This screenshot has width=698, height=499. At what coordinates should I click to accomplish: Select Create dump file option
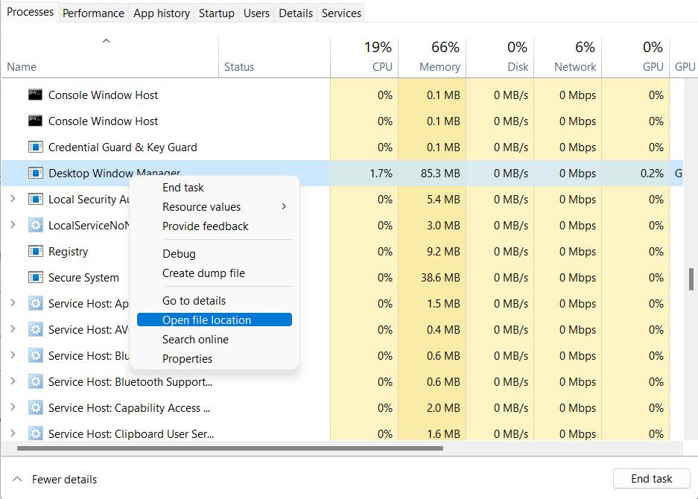203,273
